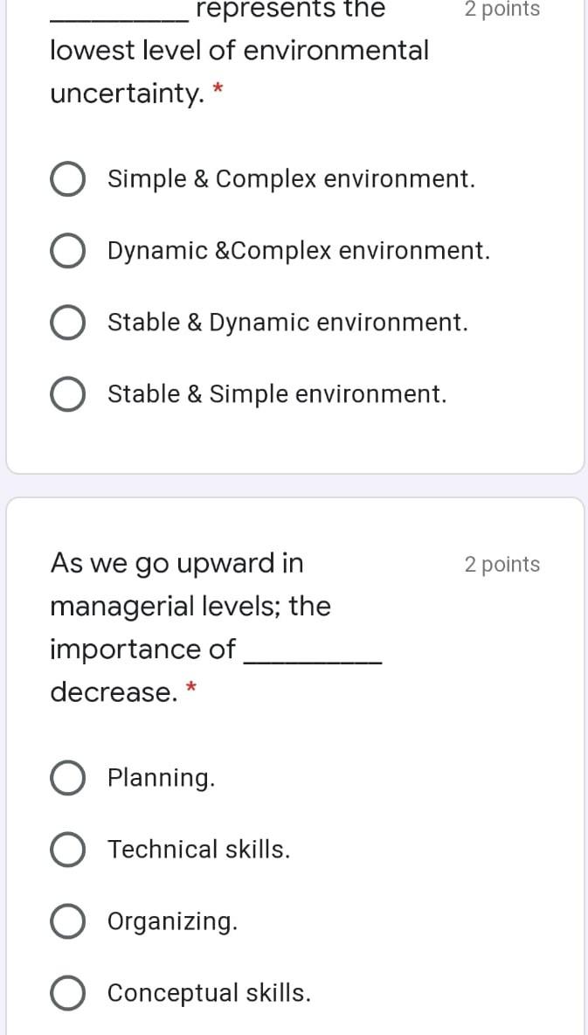Click the "Simple & Complex environment." option text
The width and height of the screenshot is (588, 1035).
[x=291, y=179]
